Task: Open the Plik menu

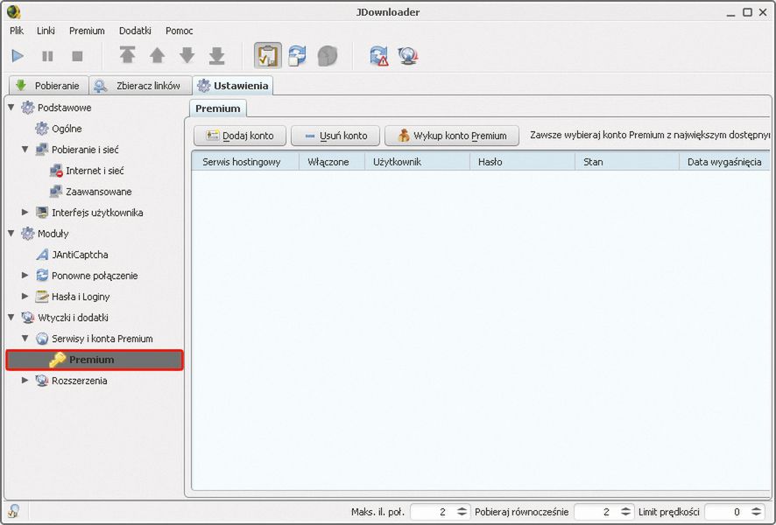Action: [17, 31]
